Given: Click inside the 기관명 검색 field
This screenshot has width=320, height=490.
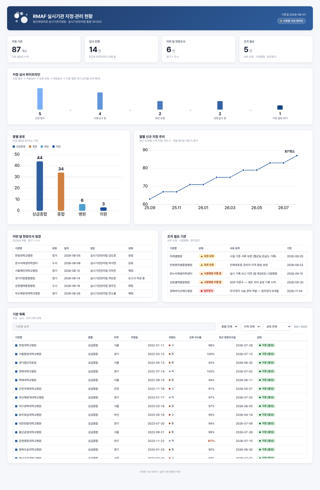Looking at the screenshot, I should pyautogui.click(x=114, y=327).
